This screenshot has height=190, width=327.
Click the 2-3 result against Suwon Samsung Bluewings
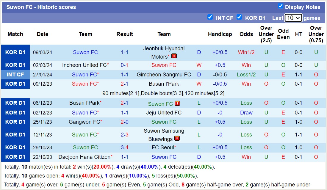coord(125,135)
